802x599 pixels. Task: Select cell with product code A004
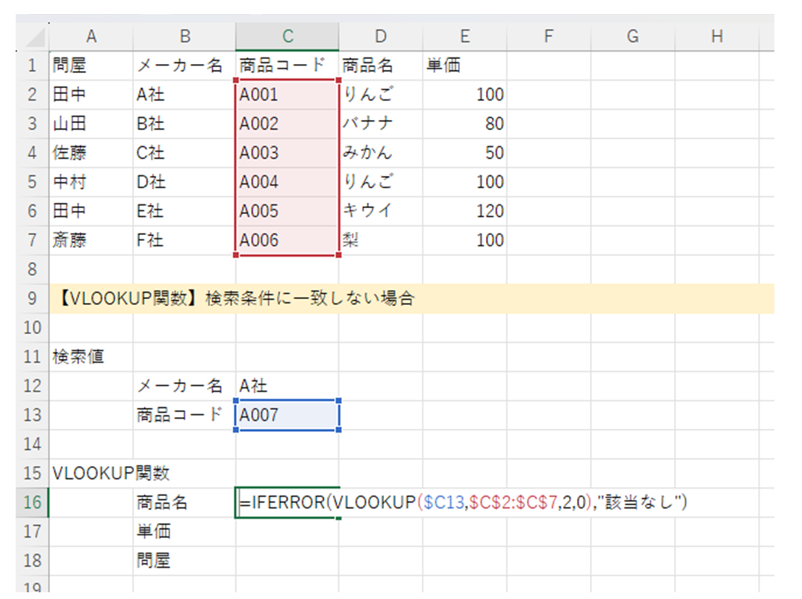[x=287, y=182]
